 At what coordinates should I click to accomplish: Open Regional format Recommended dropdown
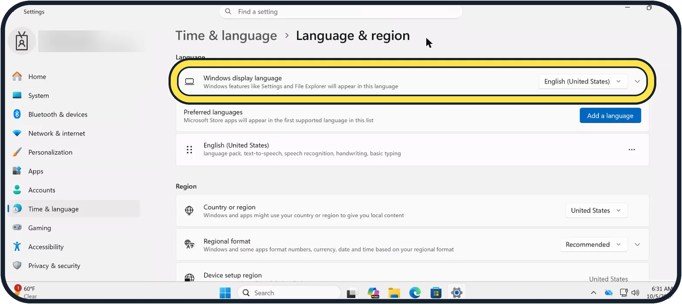click(594, 245)
